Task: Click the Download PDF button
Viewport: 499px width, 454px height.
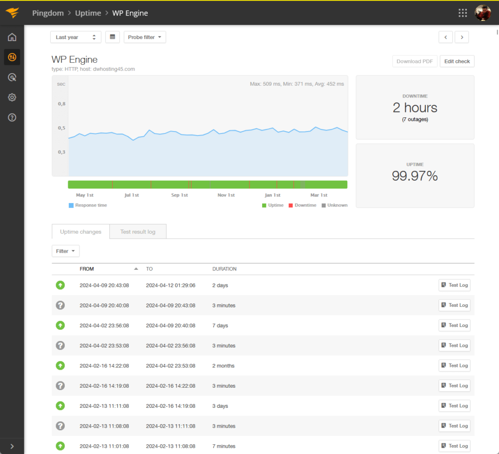Action: 415,61
